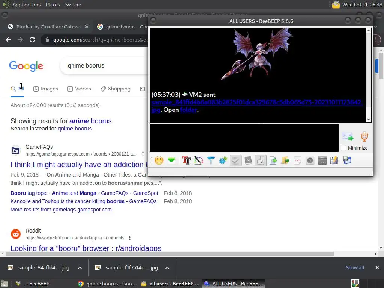Viewport: 384px width, 288px height.
Task: Open the Places menu
Action: pyautogui.click(x=52, y=4)
